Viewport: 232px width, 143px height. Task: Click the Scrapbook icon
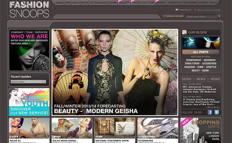coord(177,10)
